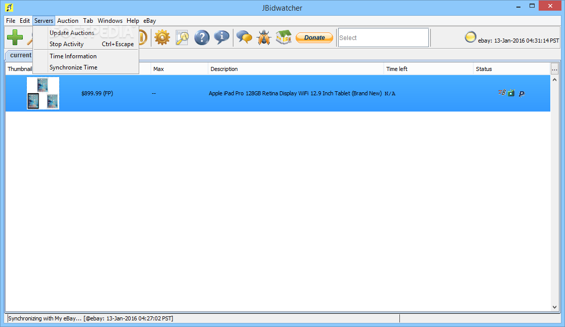Open the forum chat bubbles icon
This screenshot has height=327, width=565.
coord(245,37)
